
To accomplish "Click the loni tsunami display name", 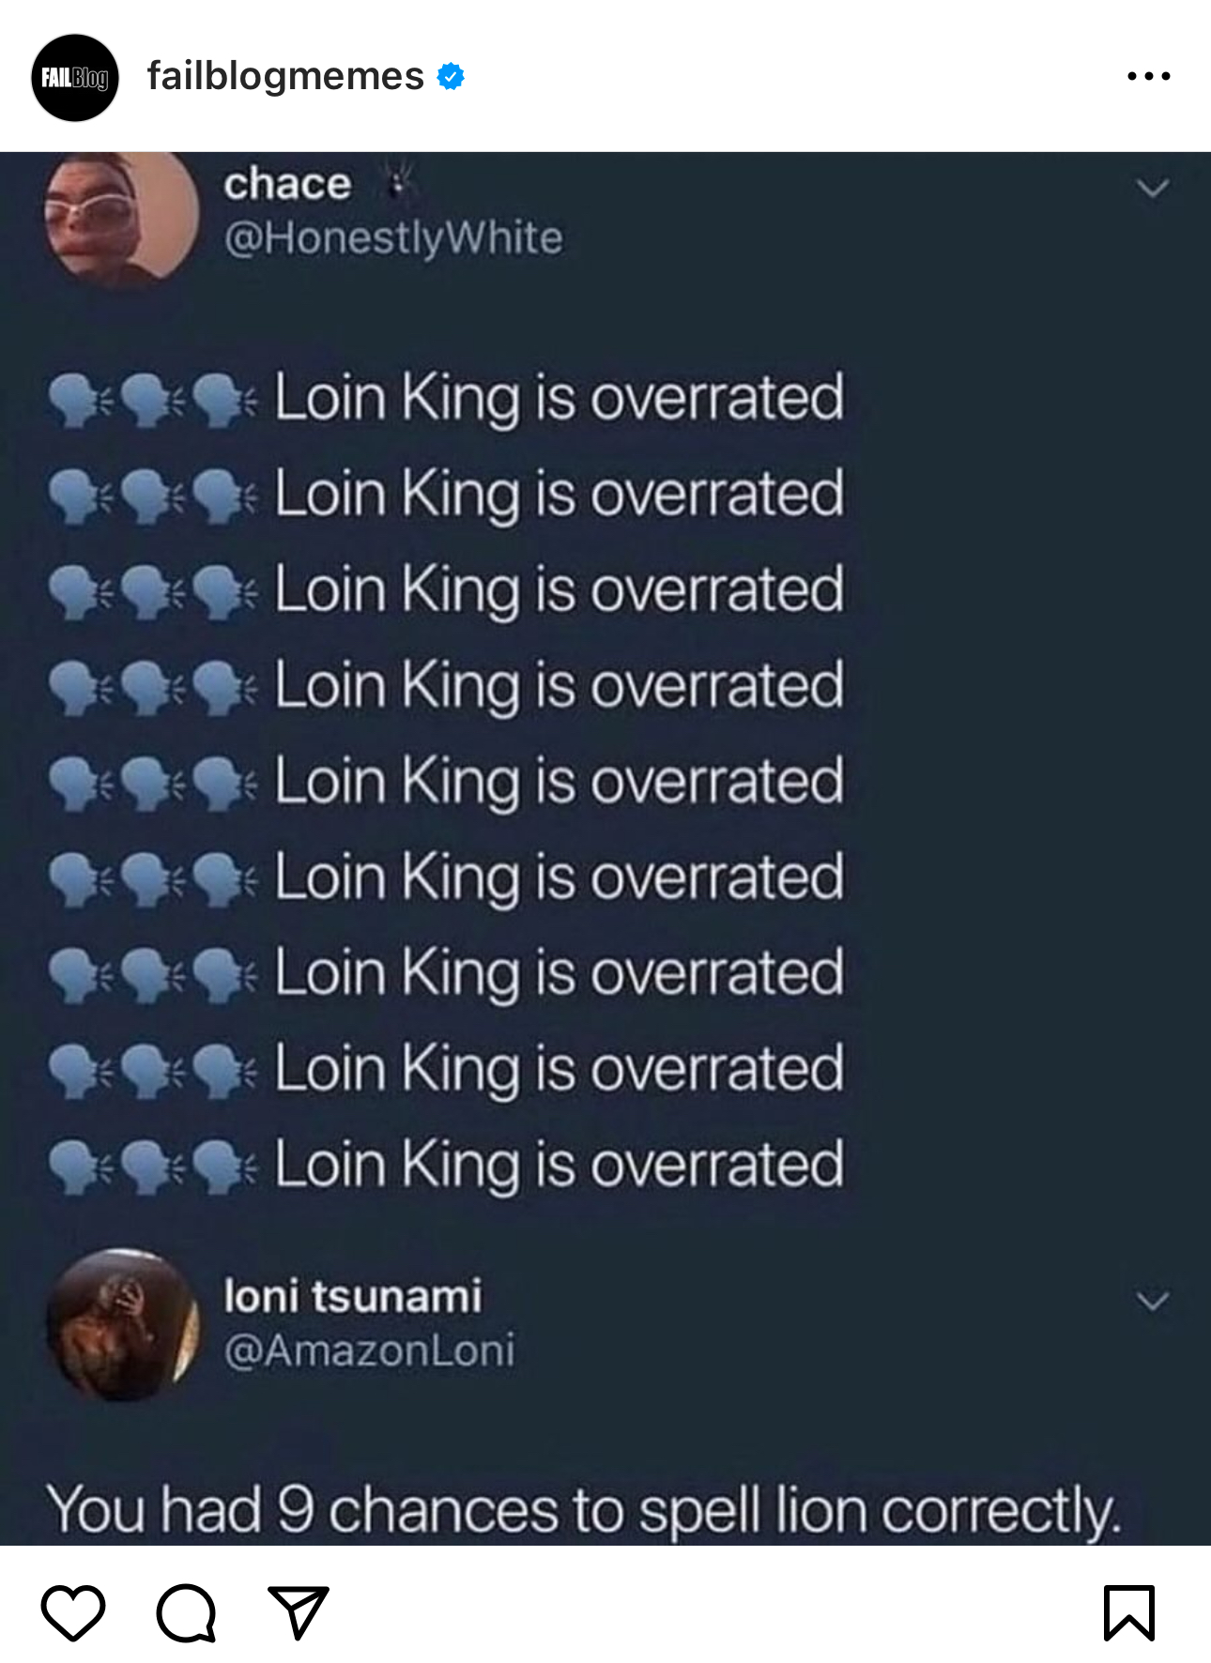I will click(352, 1296).
